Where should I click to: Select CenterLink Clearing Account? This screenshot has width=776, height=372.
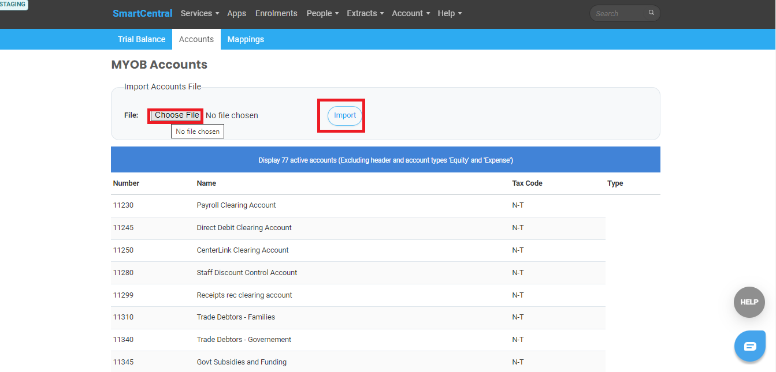[243, 250]
